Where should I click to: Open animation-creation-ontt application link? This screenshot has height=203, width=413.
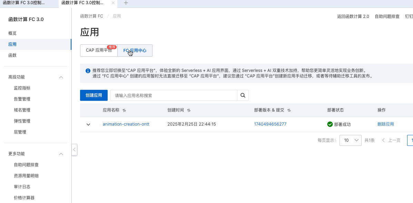coord(126,124)
